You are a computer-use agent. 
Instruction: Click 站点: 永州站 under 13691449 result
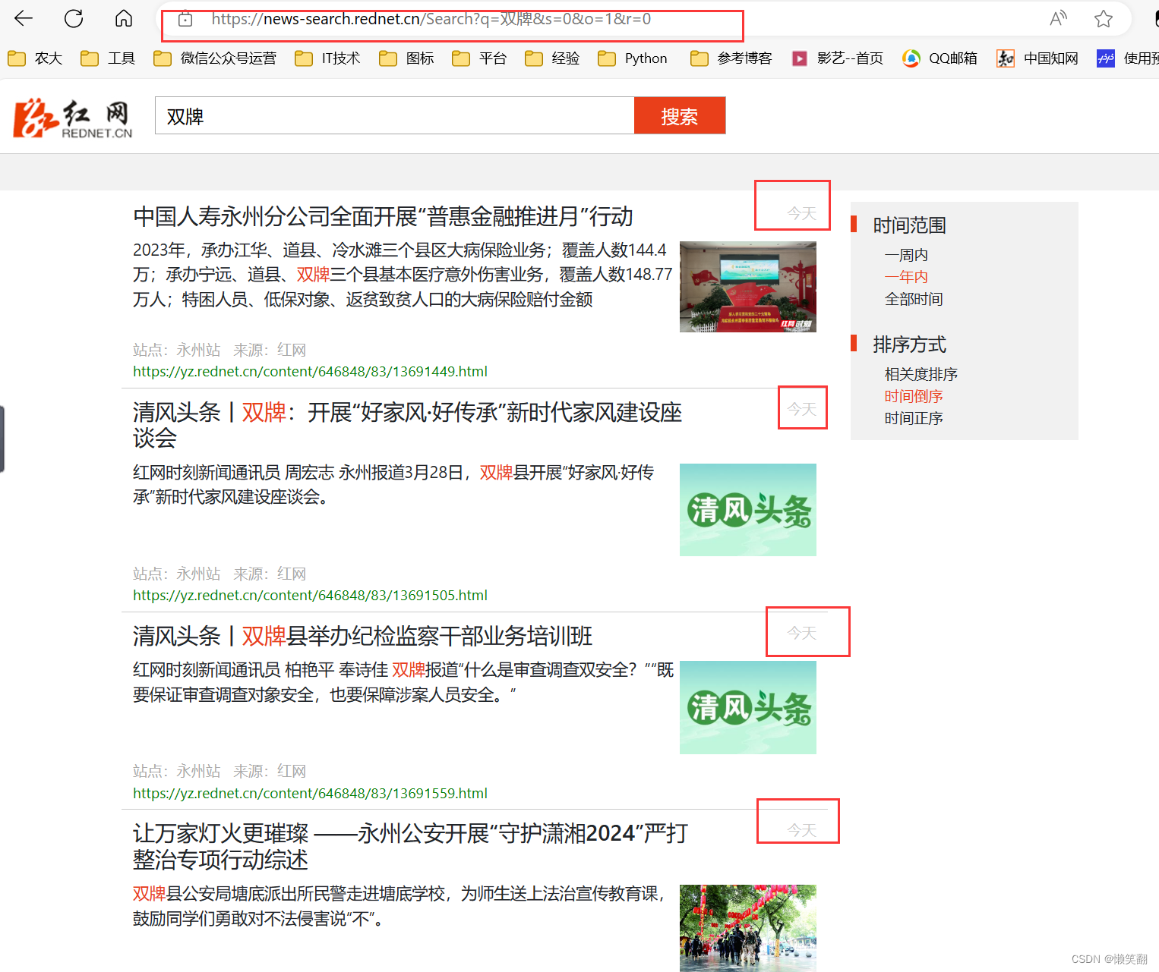[176, 350]
